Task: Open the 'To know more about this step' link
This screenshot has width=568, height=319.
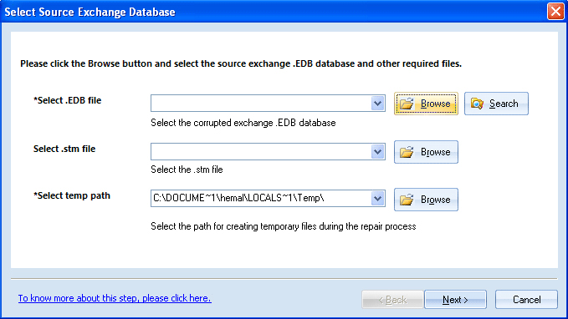Action: pyautogui.click(x=115, y=298)
